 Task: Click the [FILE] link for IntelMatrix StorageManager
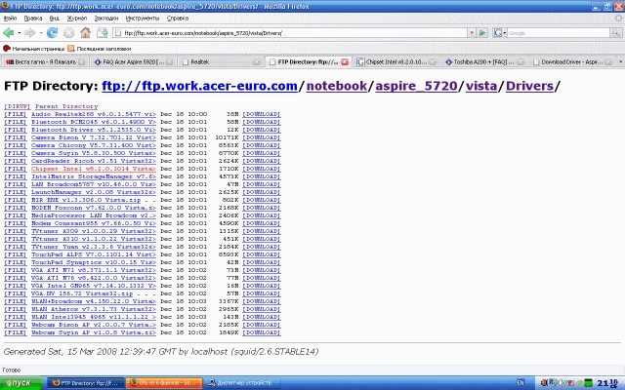(16, 176)
